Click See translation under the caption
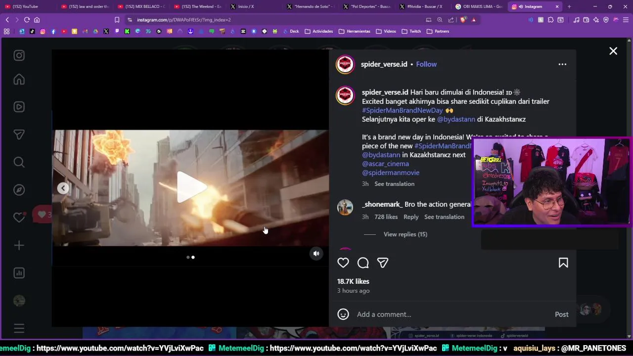633x356 pixels. click(x=394, y=184)
